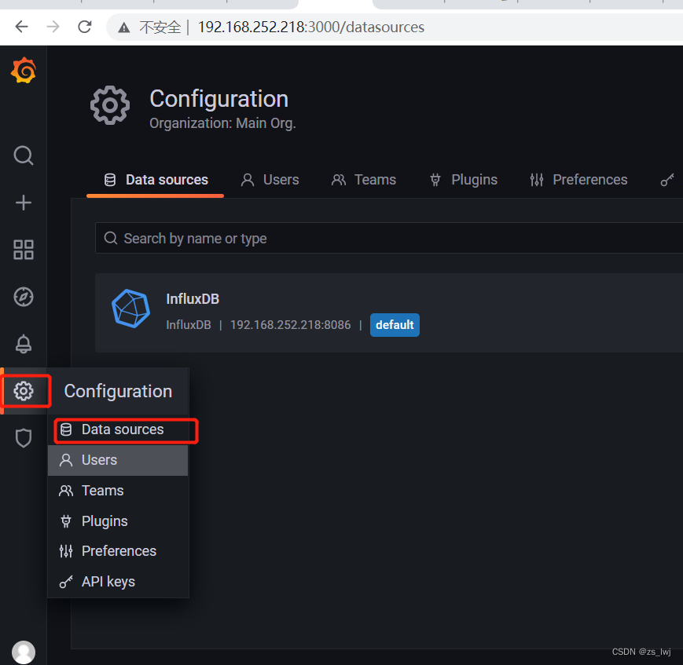This screenshot has height=665, width=683.
Task: Click the browser forward arrow
Action: [x=53, y=27]
